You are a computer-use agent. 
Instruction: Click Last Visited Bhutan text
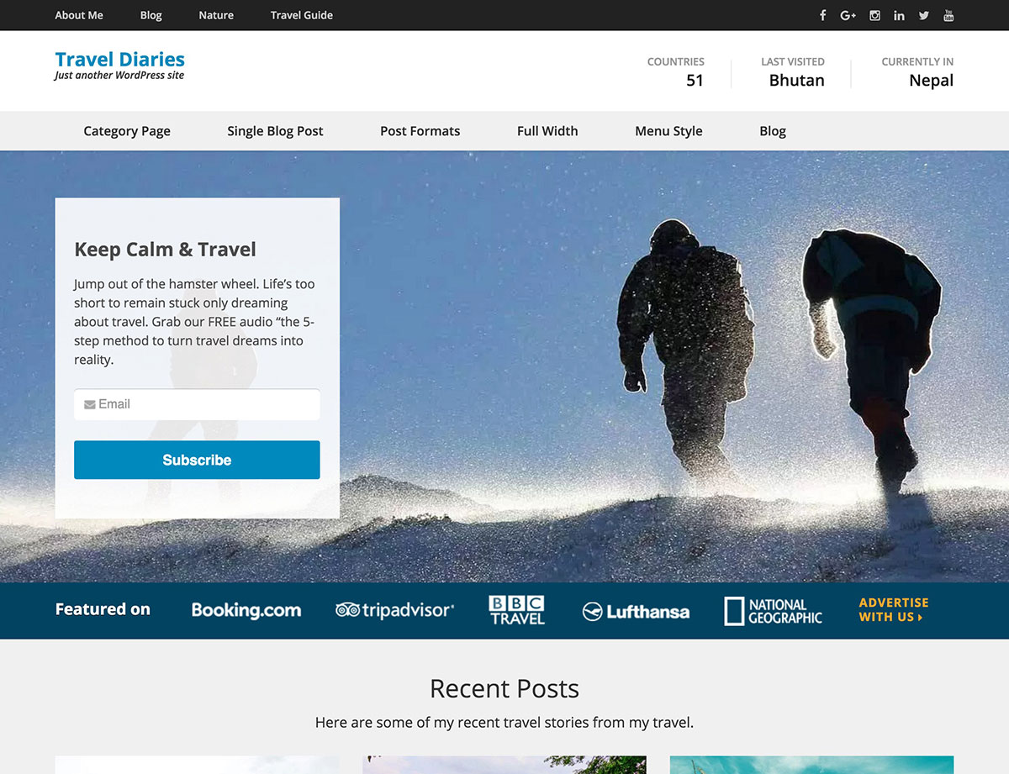point(792,72)
